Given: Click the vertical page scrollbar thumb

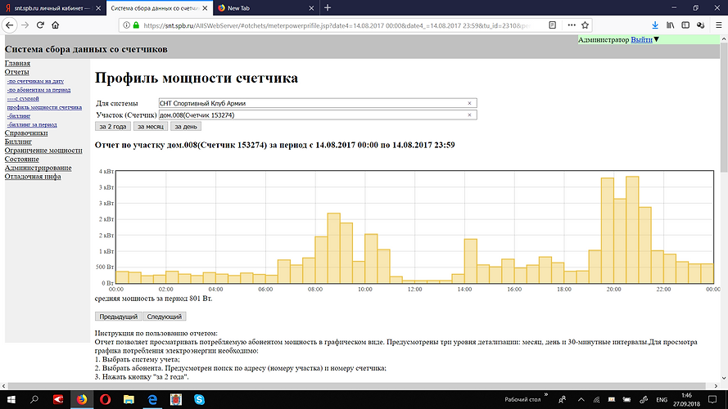Looking at the screenshot, I should click(x=723, y=109).
